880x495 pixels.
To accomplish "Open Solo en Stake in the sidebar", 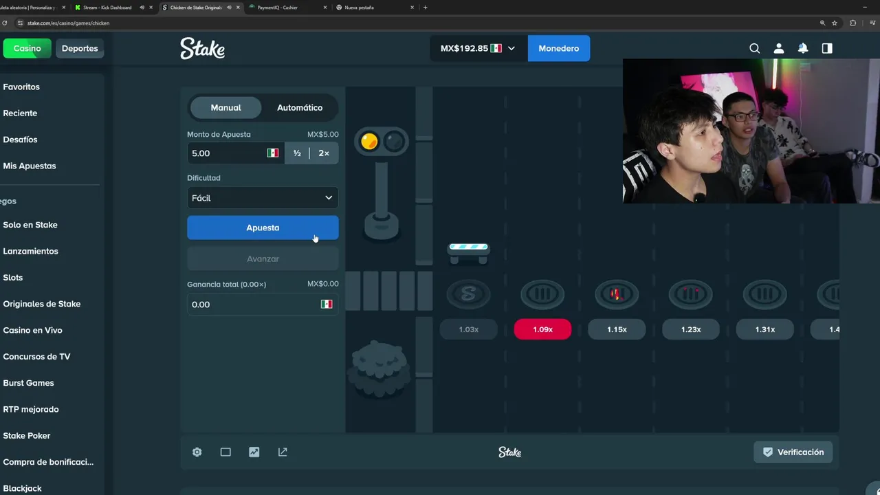I will 30,225.
